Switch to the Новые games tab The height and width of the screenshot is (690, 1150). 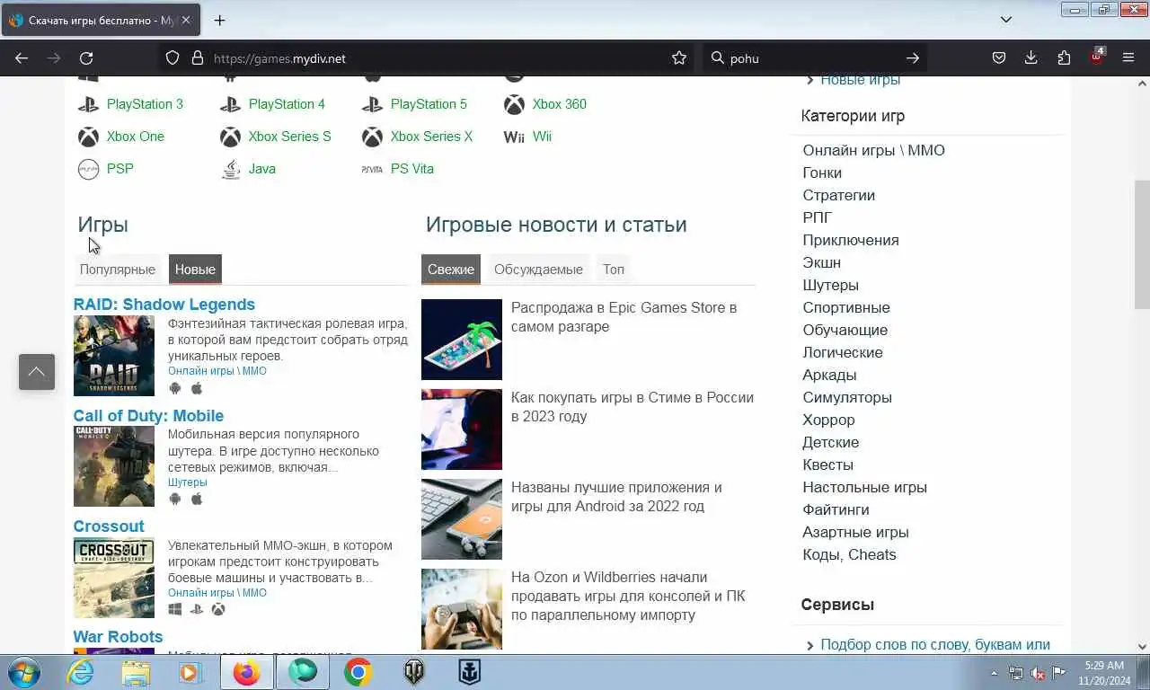pos(195,270)
